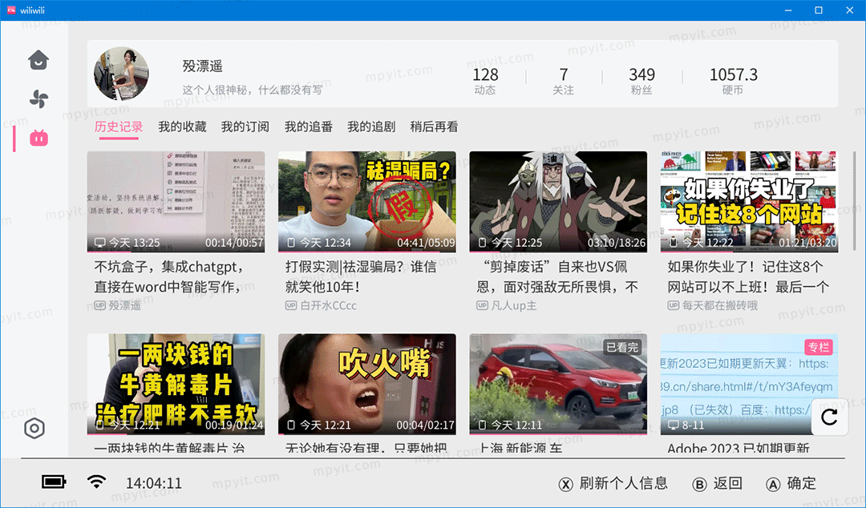Screen dimensions: 866x508
Task: Click the UP badge beside 凡人up主
Action: coord(482,305)
